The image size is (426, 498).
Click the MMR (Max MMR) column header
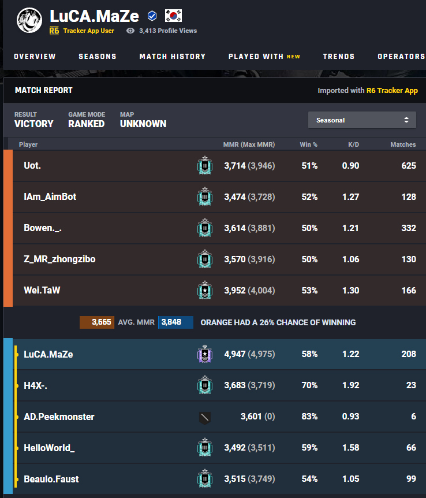pos(249,144)
